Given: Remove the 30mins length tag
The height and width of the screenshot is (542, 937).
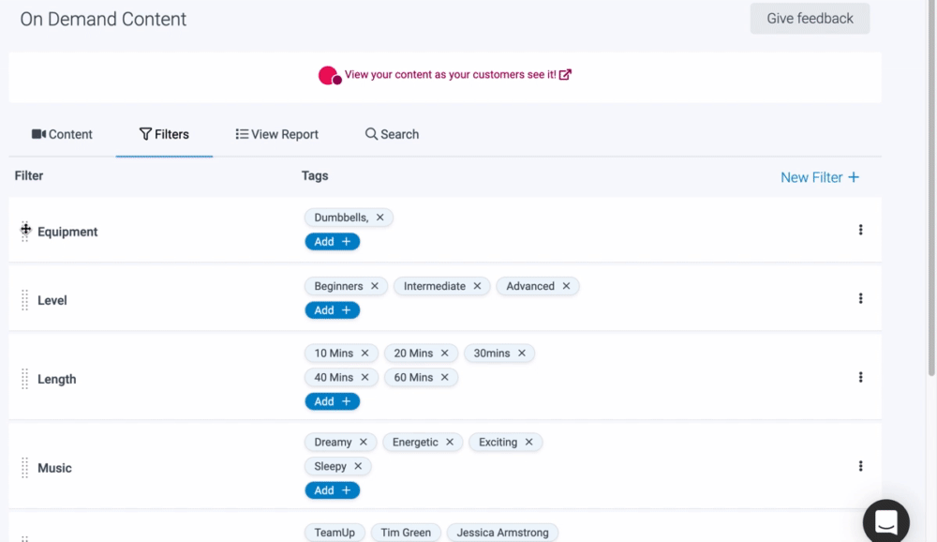Looking at the screenshot, I should [x=522, y=354].
